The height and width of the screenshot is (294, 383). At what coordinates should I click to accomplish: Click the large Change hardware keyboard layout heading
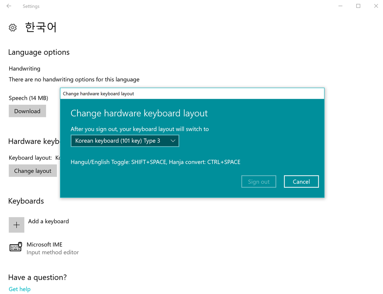coord(139,113)
